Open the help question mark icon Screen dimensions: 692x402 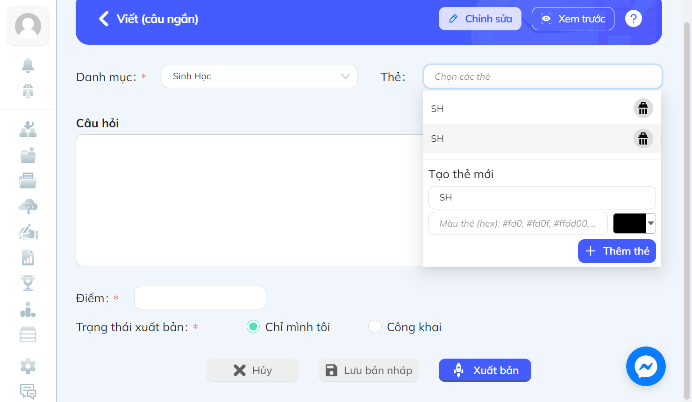[x=634, y=19]
